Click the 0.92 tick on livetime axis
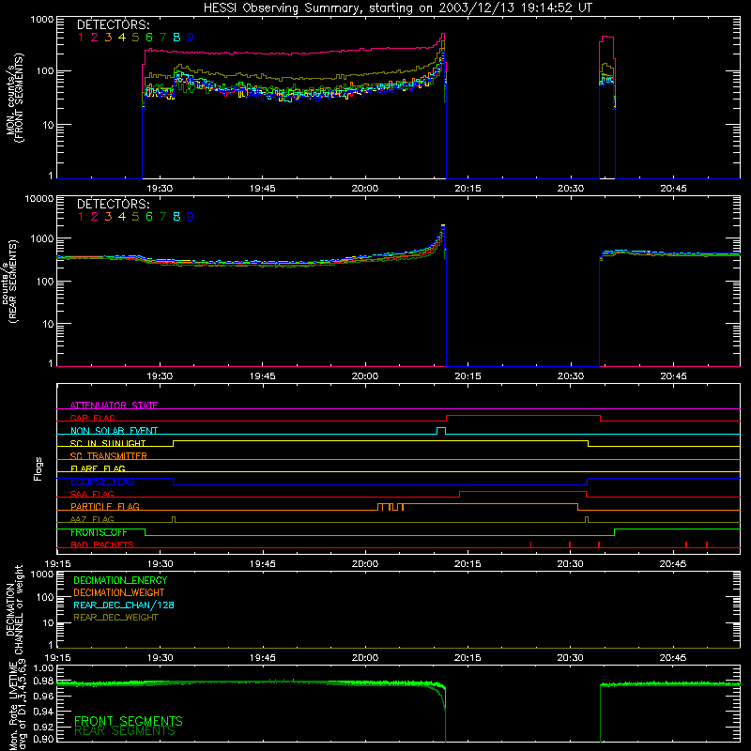The height and width of the screenshot is (751, 751). pyautogui.click(x=43, y=727)
